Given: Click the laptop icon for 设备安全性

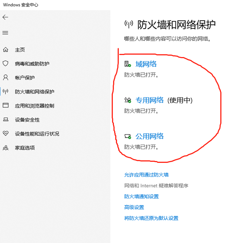Looking at the screenshot, I should pyautogui.click(x=6, y=119).
